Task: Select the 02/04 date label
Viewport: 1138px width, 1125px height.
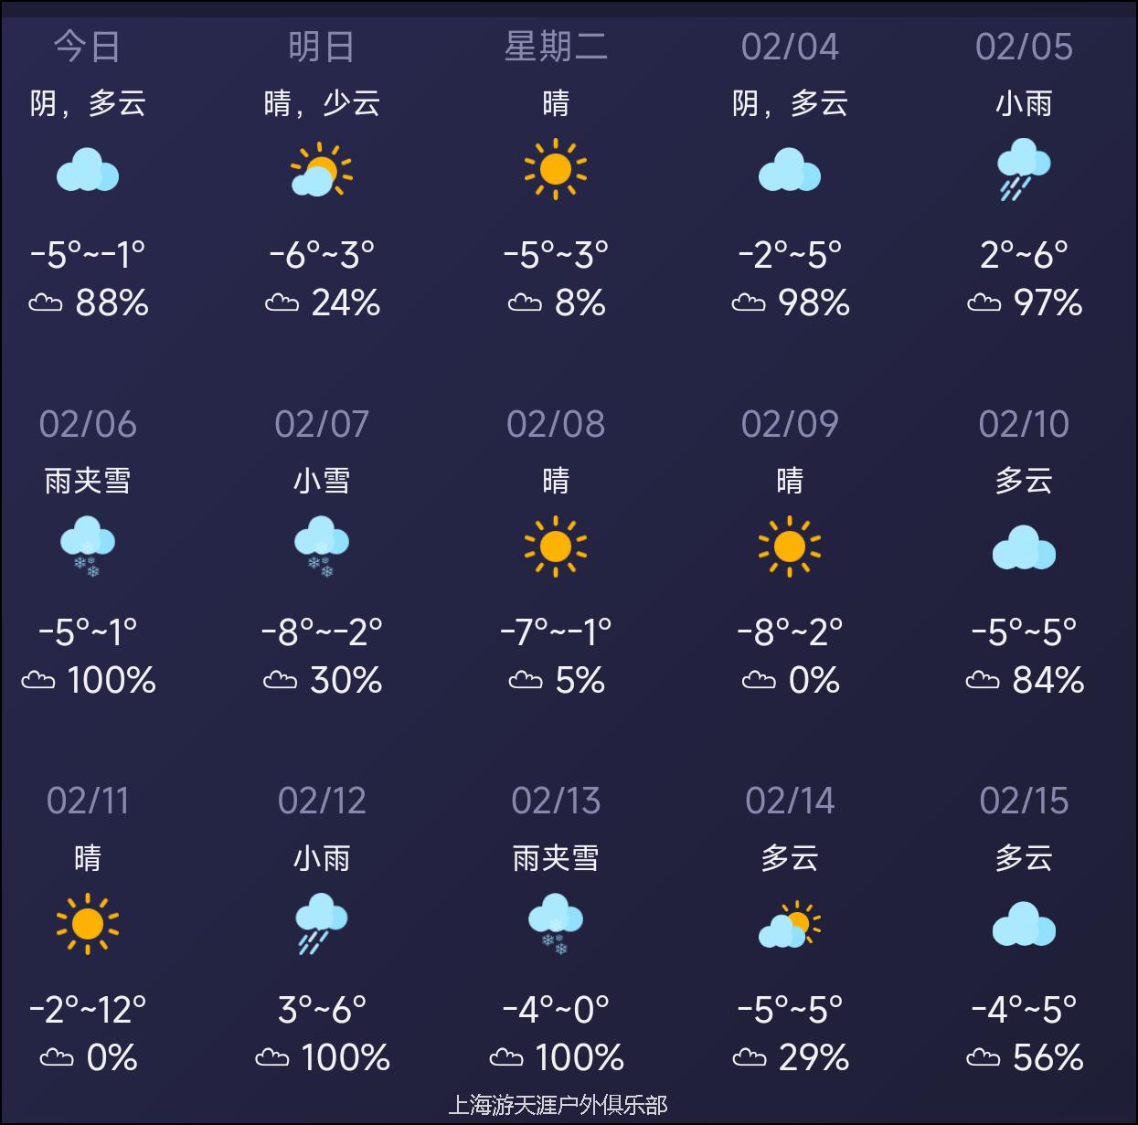Action: point(790,47)
